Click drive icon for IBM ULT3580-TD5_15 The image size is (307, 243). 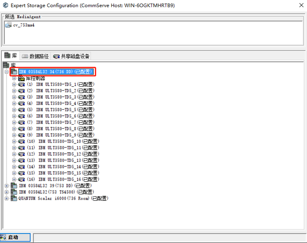(x=21, y=173)
